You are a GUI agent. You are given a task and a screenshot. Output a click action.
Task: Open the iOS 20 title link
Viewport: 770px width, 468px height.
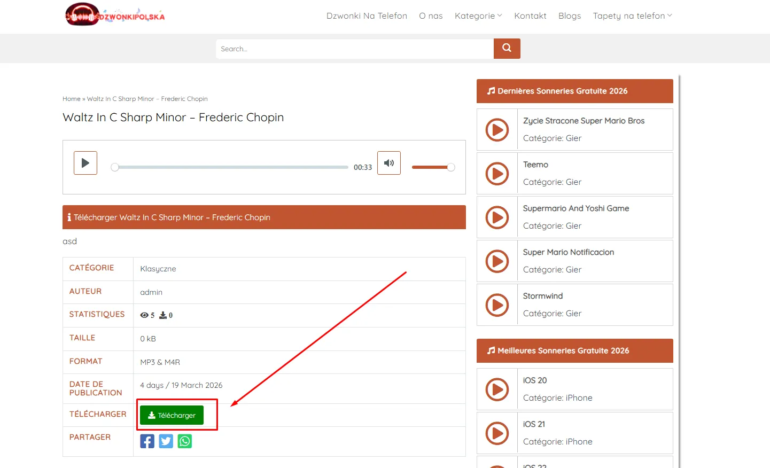535,380
